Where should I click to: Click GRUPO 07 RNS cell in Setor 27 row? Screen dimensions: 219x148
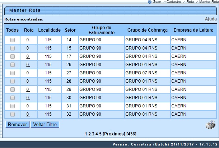pos(141,73)
